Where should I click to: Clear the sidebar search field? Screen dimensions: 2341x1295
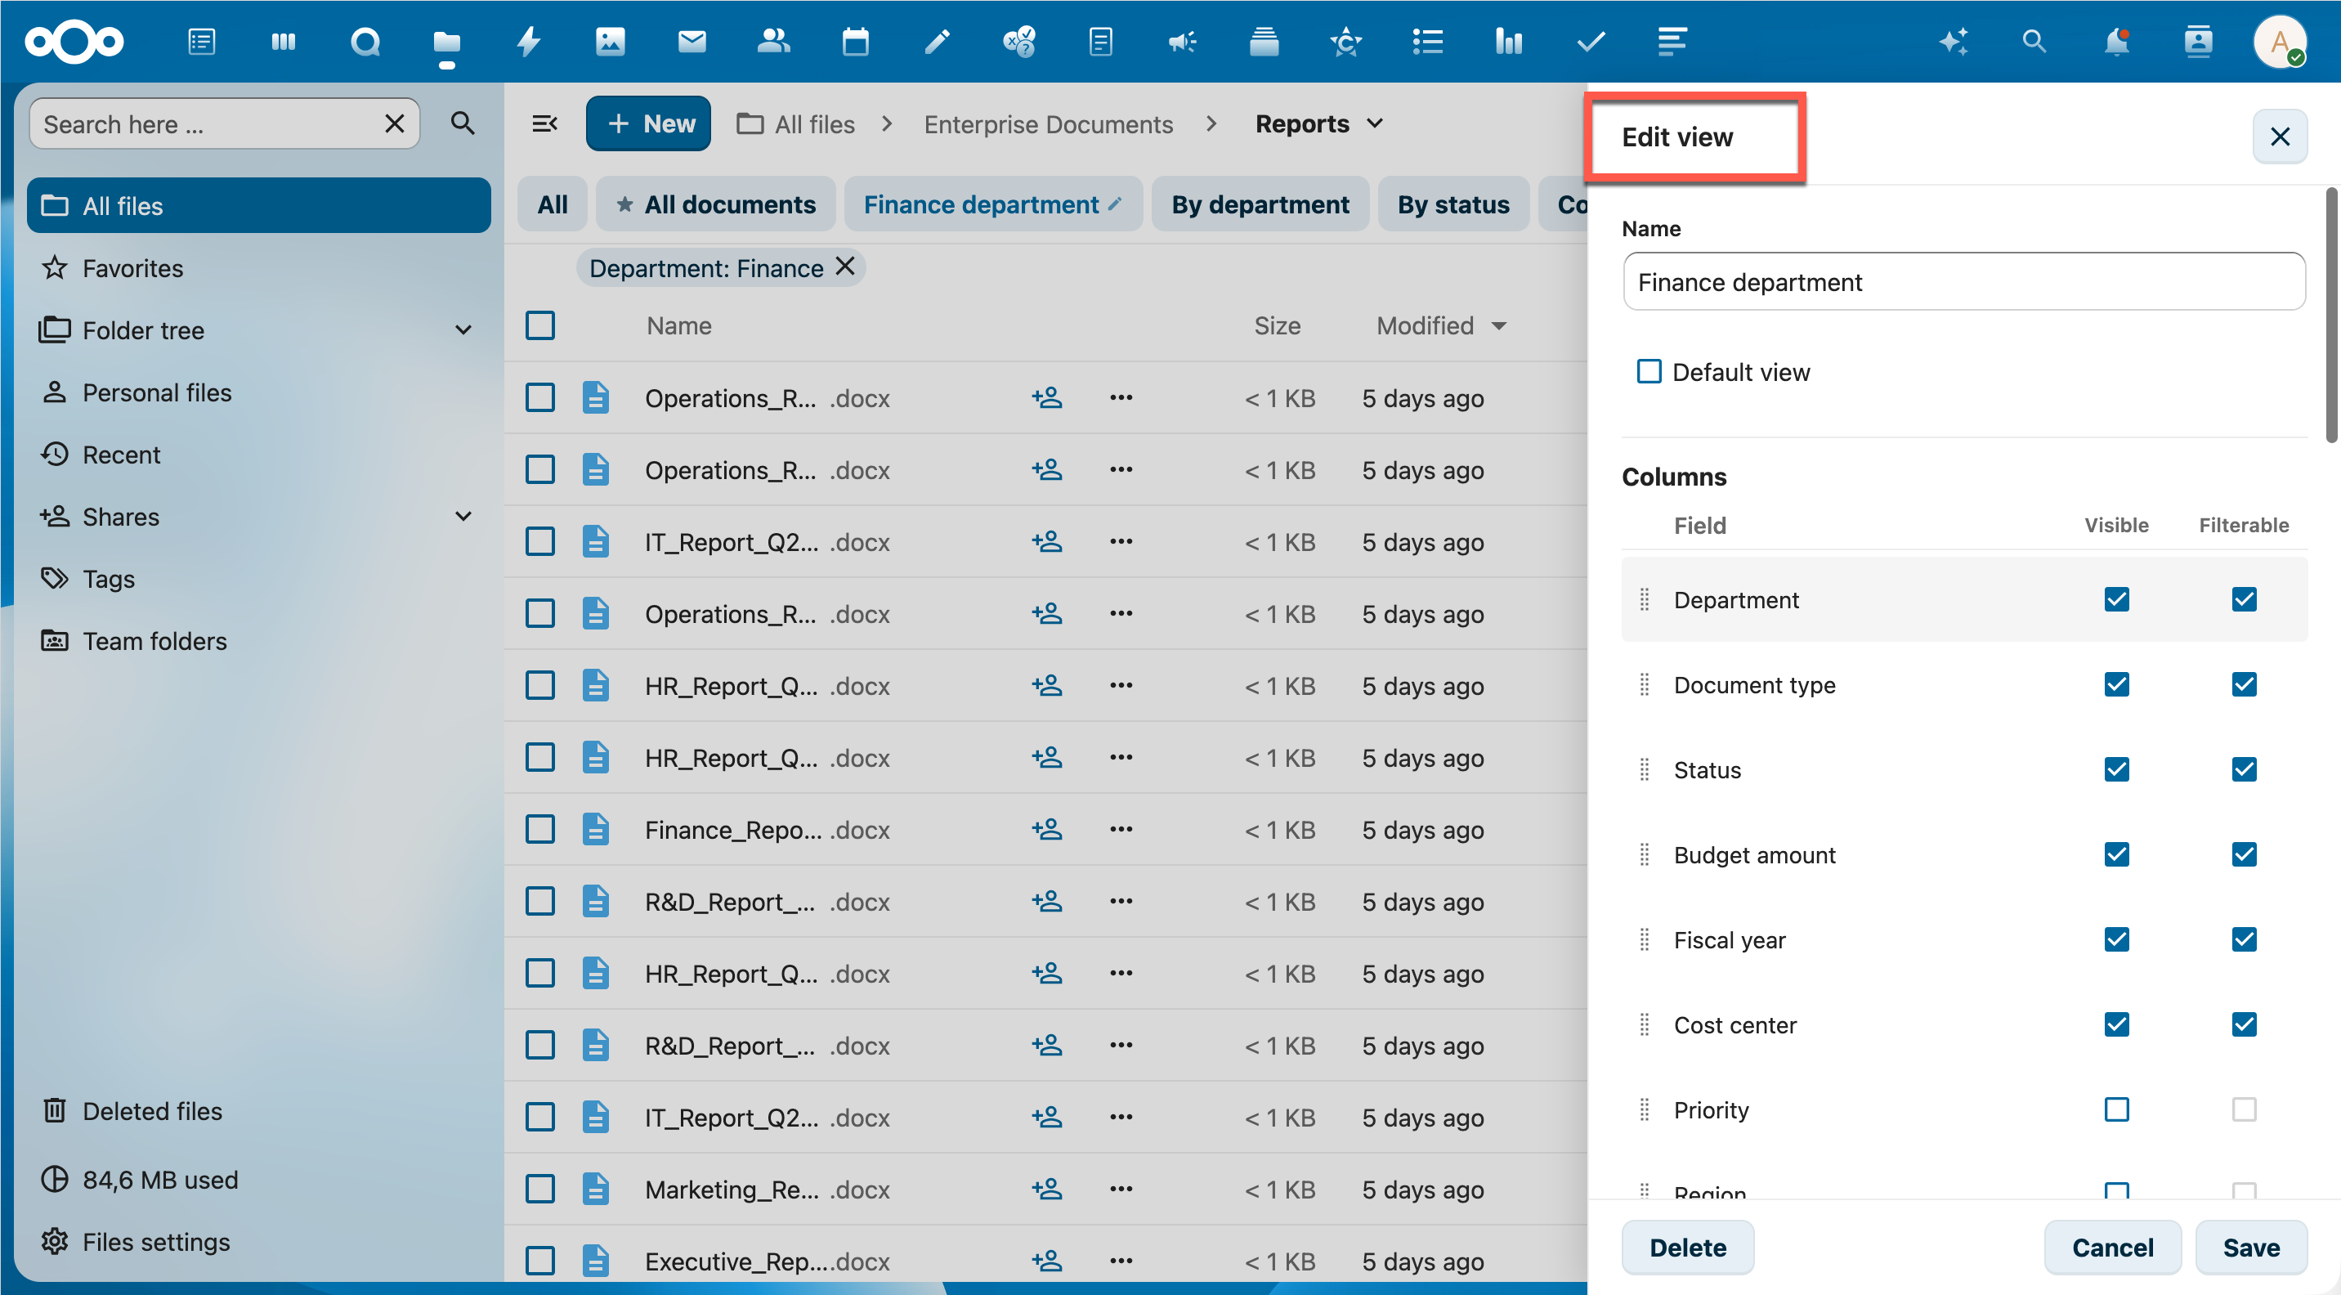coord(395,123)
